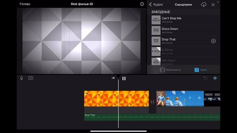This screenshot has height=133, width=237.
Task: Select the dark clip at timeline end
Action: 212,99
